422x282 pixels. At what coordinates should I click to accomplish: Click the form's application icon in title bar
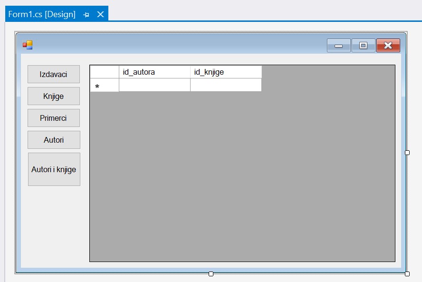(28, 45)
